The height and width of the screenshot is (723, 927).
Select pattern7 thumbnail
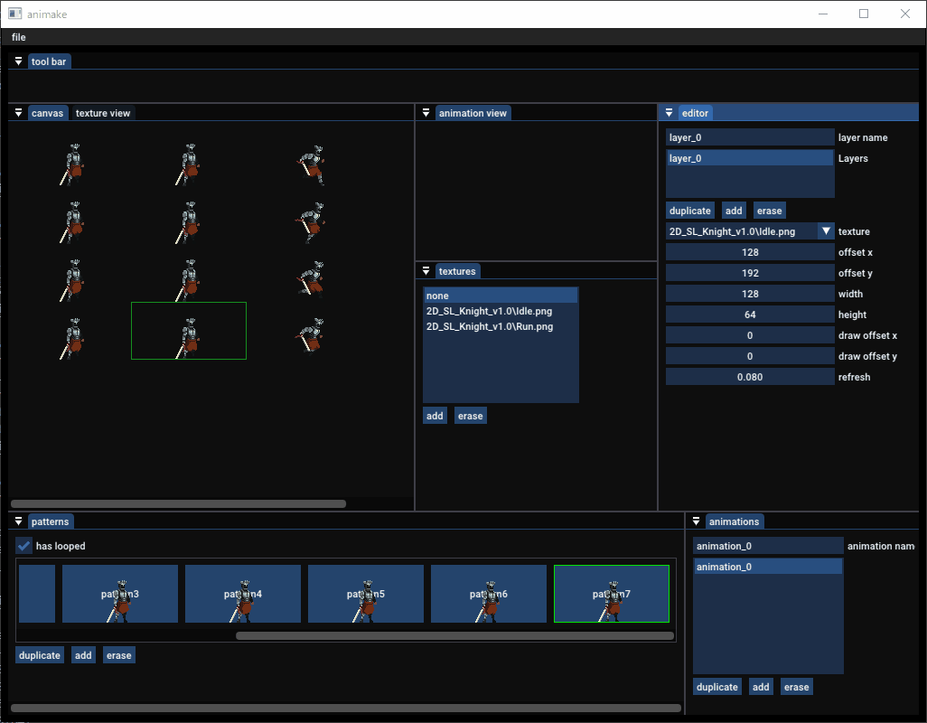tap(612, 594)
